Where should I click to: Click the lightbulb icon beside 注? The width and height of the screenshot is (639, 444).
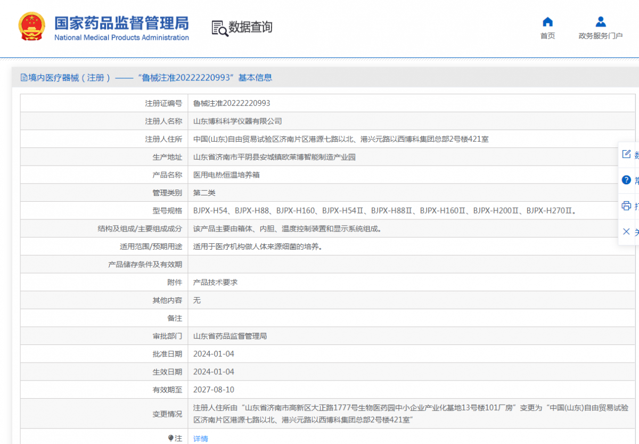[171, 438]
